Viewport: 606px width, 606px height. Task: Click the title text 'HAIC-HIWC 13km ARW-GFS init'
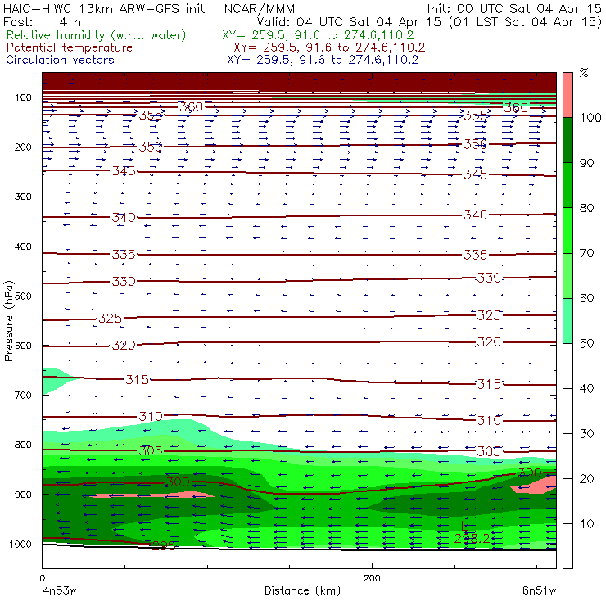[x=104, y=8]
